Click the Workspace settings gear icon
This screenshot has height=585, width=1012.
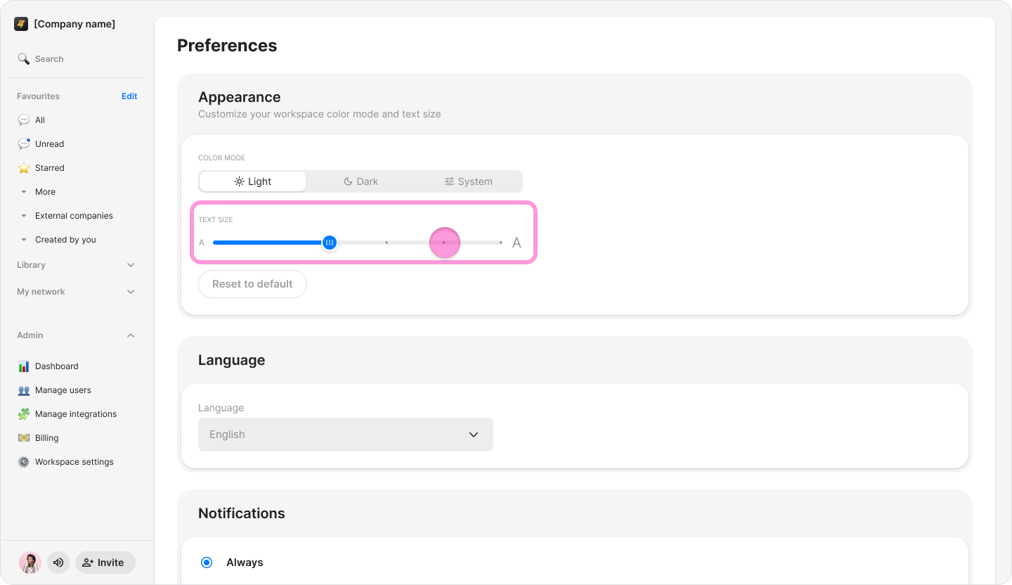[x=24, y=462]
